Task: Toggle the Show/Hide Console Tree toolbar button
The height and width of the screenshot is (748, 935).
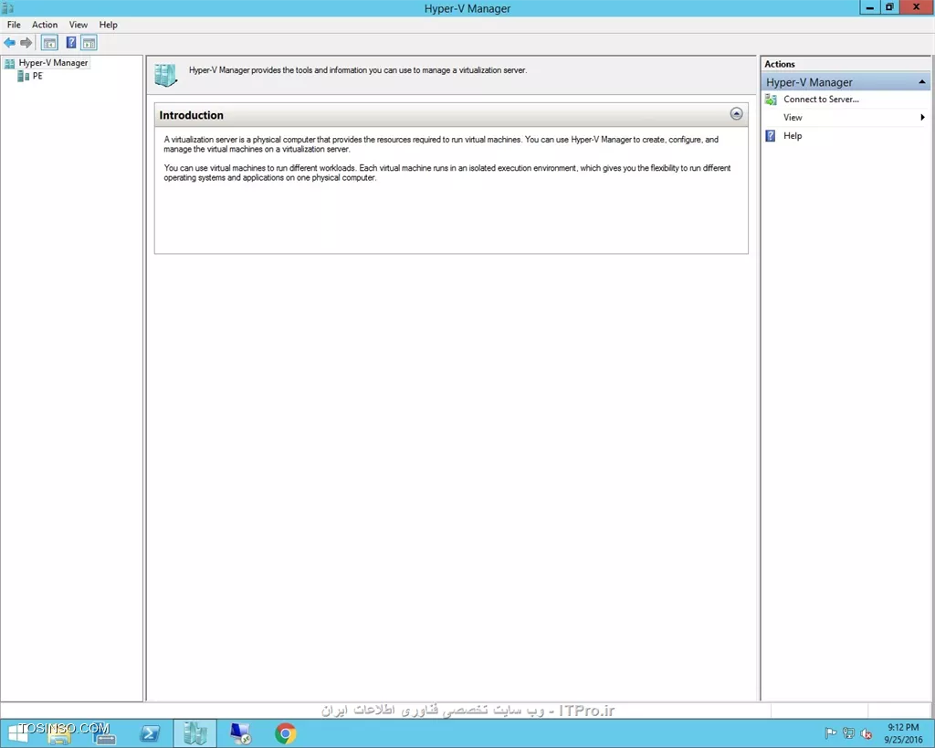Action: point(49,42)
